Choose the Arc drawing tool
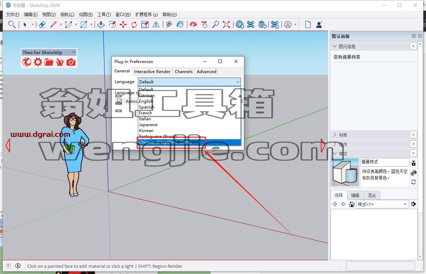Viewport: 426px width, 274px height. point(69,24)
